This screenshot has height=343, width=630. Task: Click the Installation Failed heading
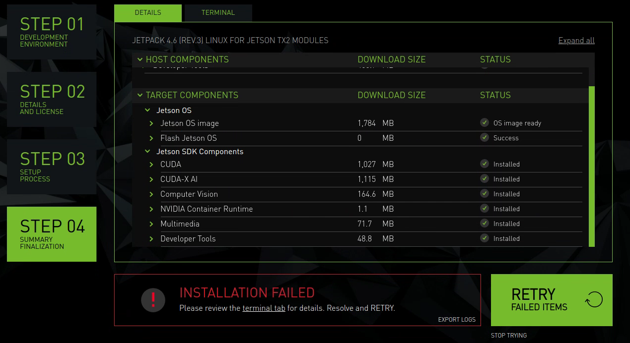pos(247,292)
